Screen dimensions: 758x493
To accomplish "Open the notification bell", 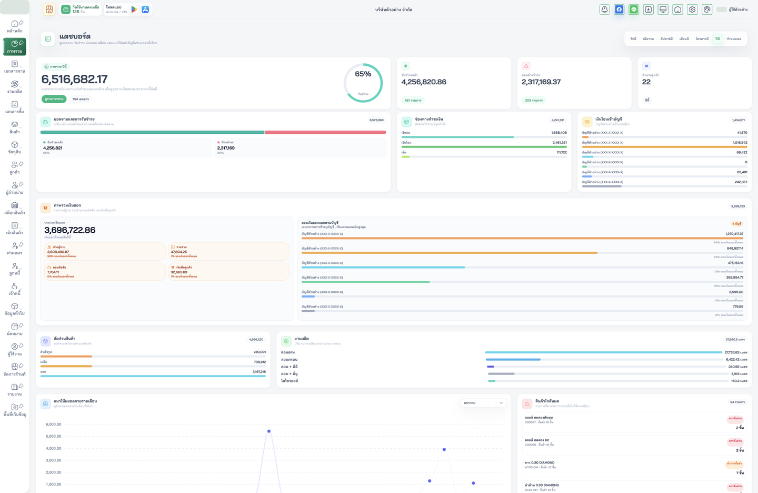I will (604, 9).
